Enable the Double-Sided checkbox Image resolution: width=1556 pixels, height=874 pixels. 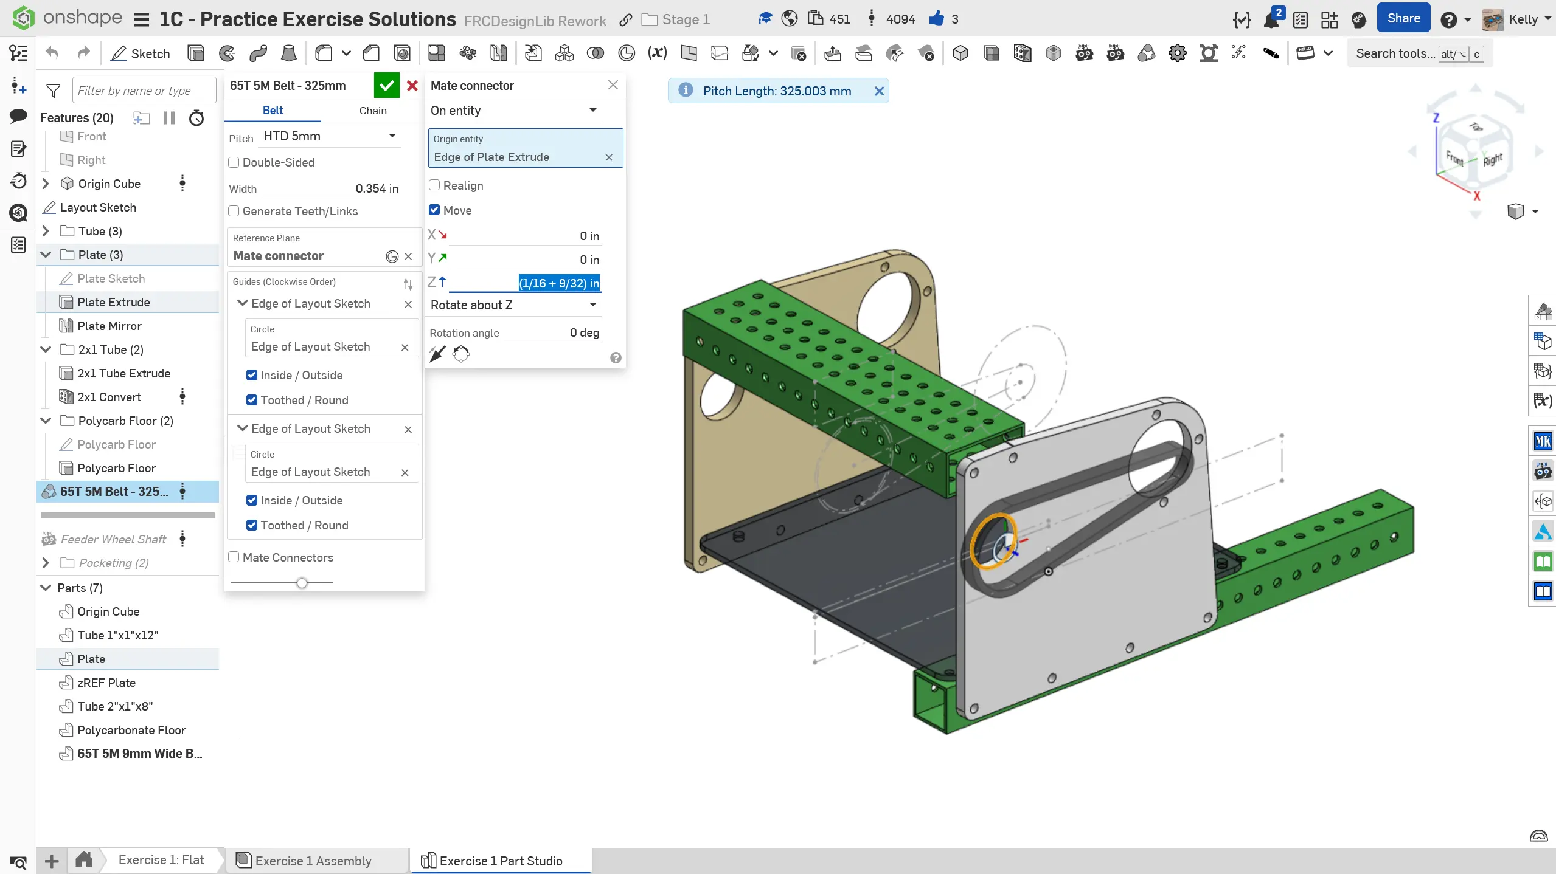pyautogui.click(x=234, y=162)
